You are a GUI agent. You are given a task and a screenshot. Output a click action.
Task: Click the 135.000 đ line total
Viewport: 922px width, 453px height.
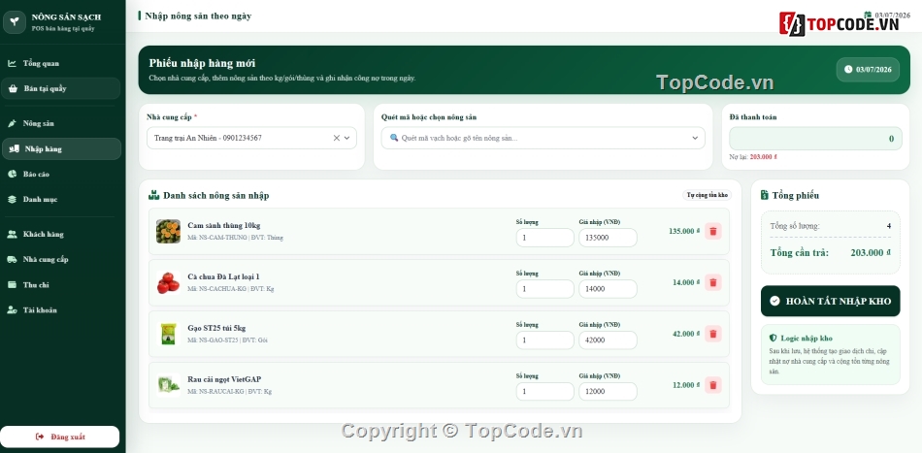684,231
